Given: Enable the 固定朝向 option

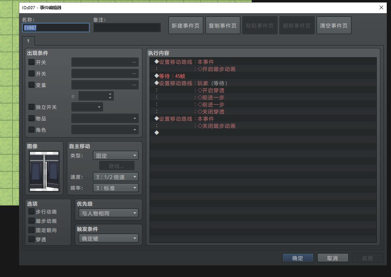Looking at the screenshot, I should click(x=31, y=230).
